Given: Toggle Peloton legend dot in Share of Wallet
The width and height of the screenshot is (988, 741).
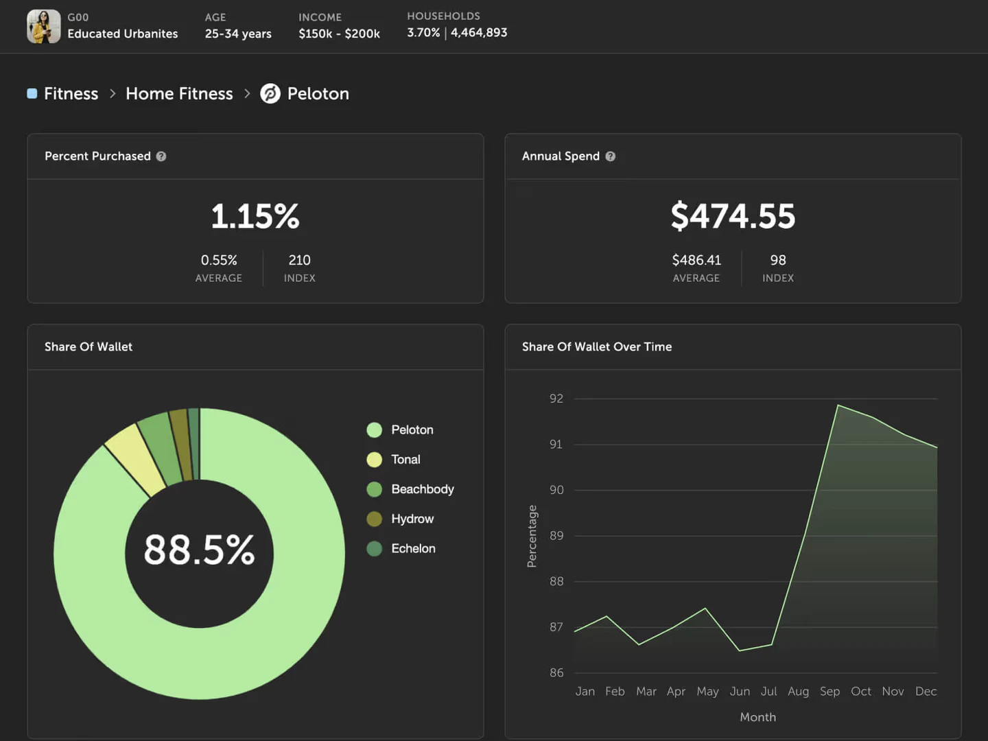Looking at the screenshot, I should coord(374,430).
